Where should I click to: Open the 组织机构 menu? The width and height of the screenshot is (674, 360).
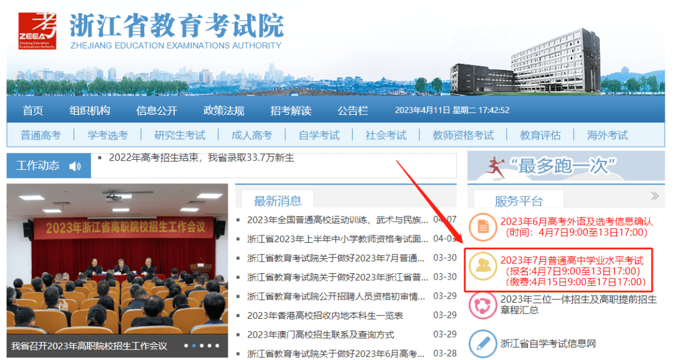(90, 110)
